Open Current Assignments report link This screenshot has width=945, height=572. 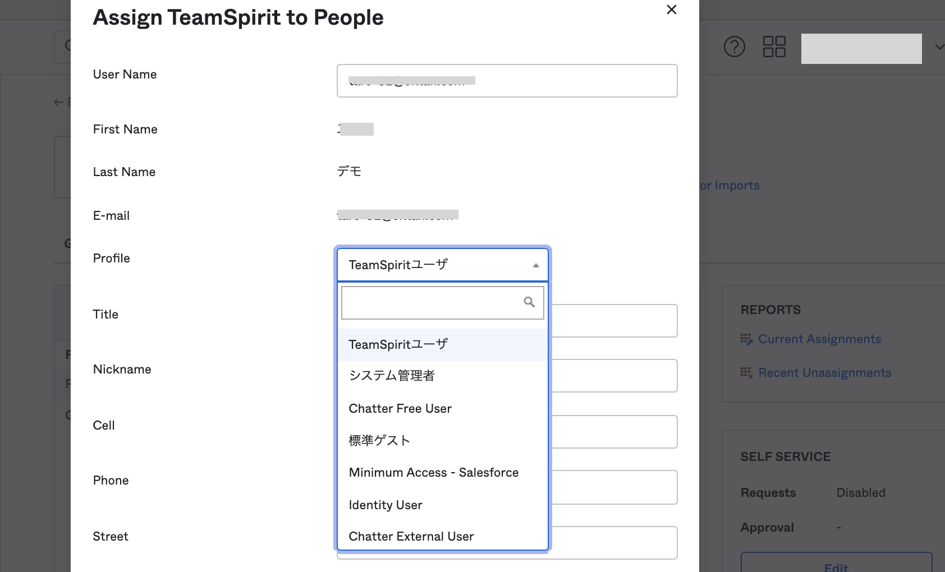[x=819, y=339]
